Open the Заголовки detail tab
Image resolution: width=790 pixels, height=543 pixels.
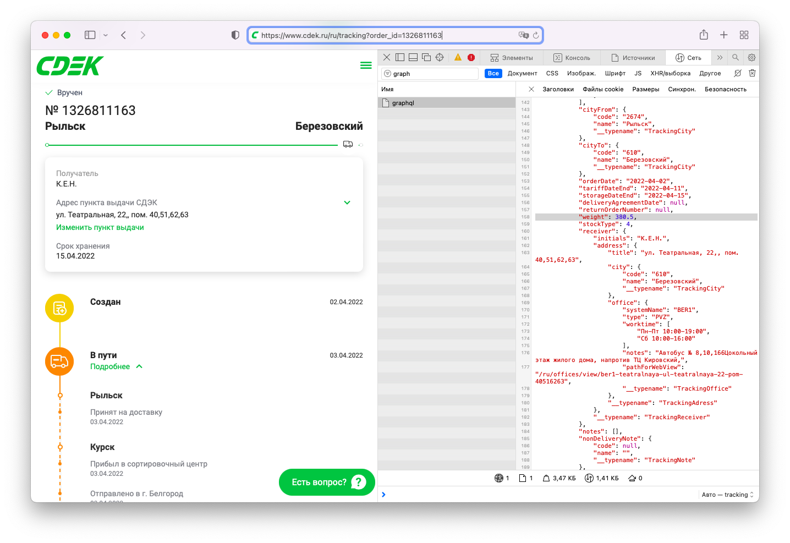[558, 89]
